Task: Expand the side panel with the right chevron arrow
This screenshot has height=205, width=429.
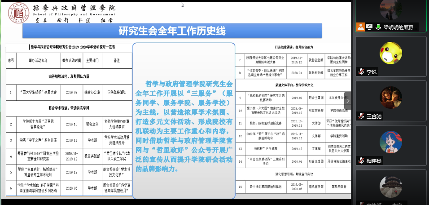Action: tap(348, 101)
